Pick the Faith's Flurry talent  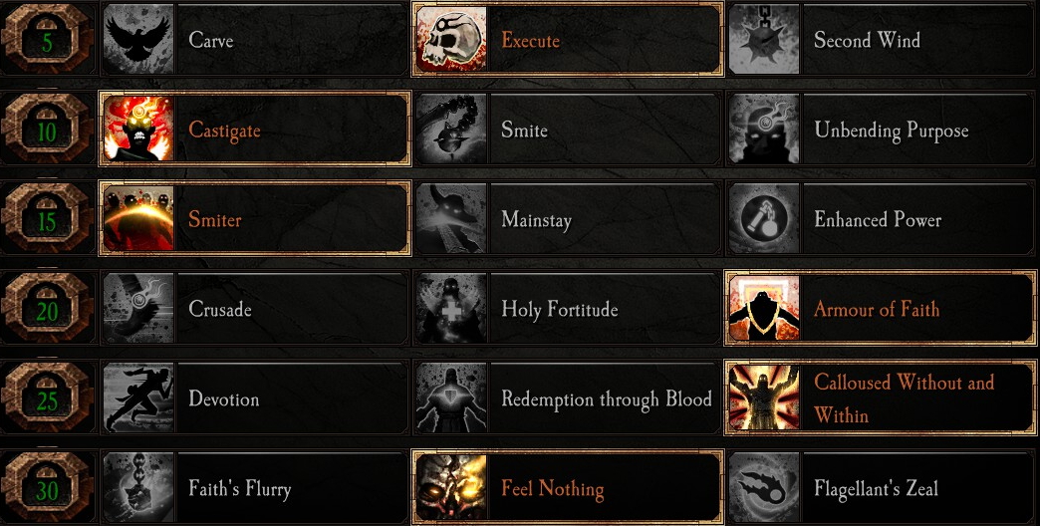[255, 488]
